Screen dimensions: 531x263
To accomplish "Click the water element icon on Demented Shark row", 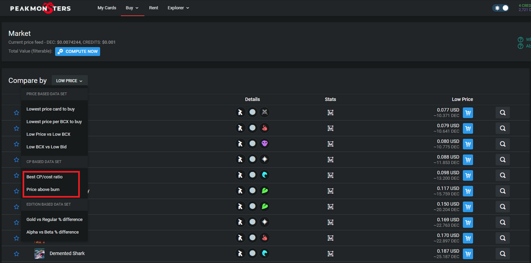I will [265, 254].
